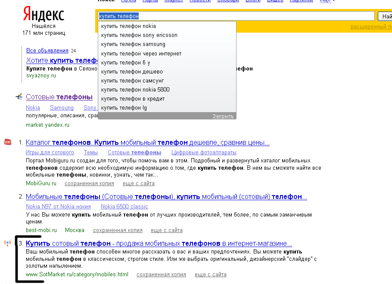Choose suggestion купить телефон дешево
Viewport: 392px width, 284px height.
click(167, 72)
